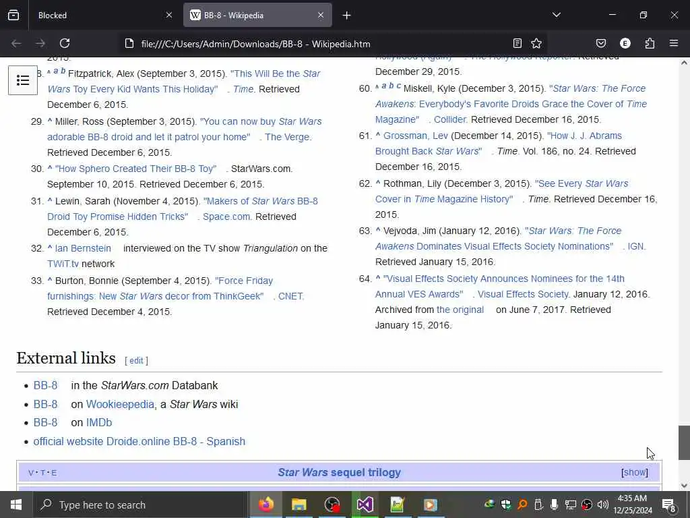
Task: Click the scrollbar up arrow
Action: (684, 63)
